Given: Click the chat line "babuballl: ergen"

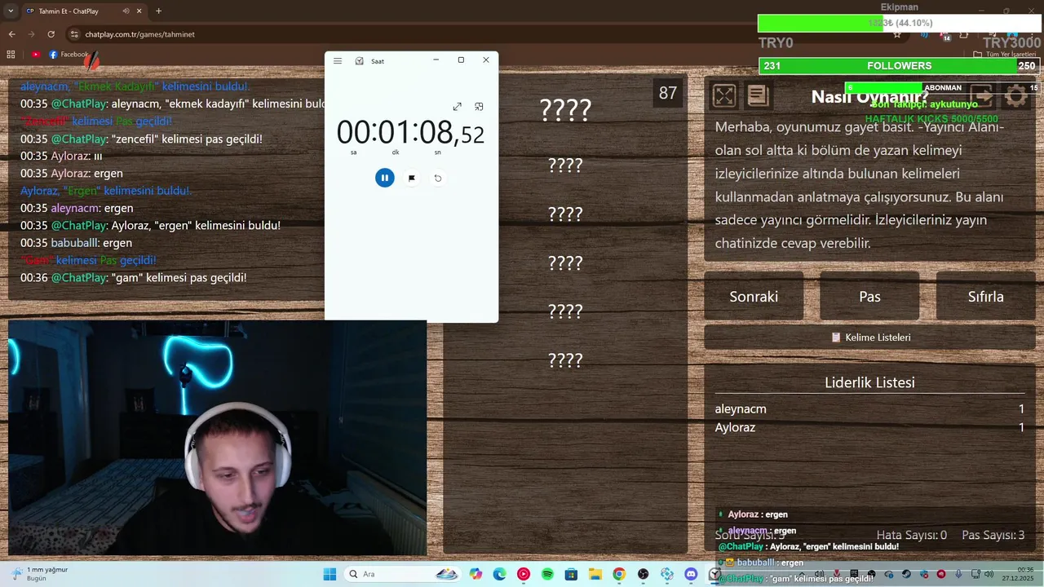Looking at the screenshot, I should (76, 243).
